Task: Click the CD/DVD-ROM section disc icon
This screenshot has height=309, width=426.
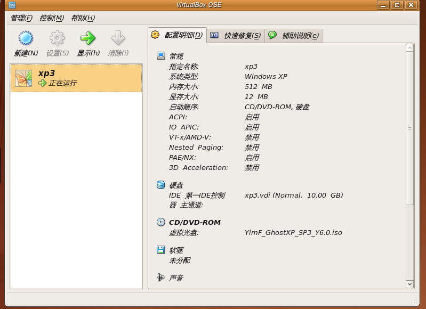Action: (161, 222)
